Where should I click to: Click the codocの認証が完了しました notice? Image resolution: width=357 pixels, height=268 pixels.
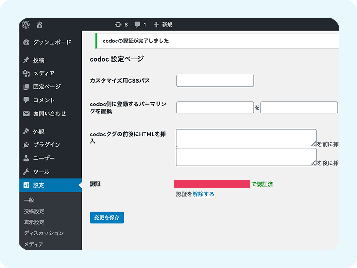pyautogui.click(x=217, y=41)
